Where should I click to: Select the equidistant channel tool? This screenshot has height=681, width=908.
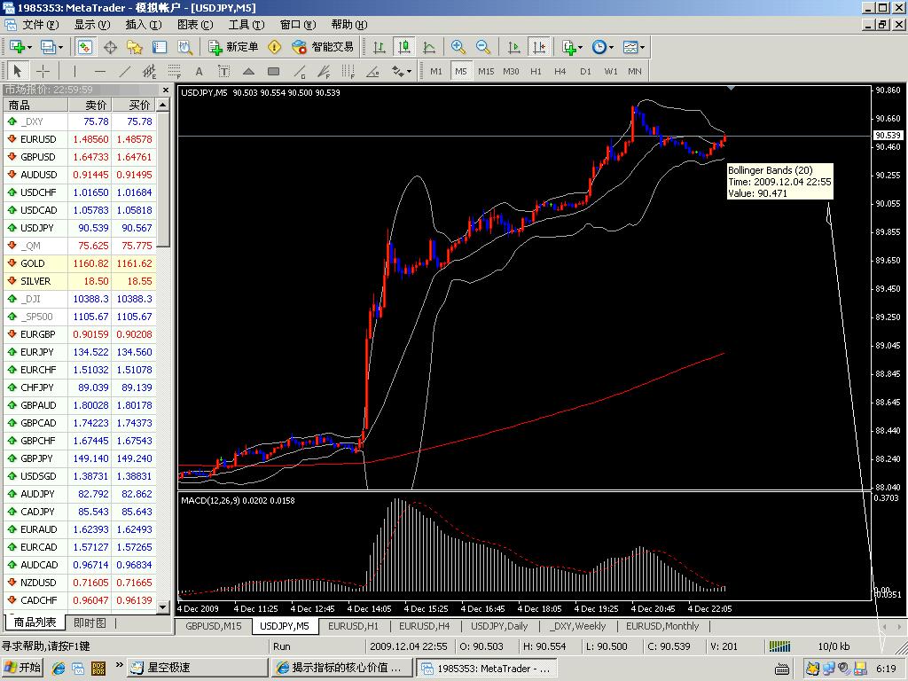(x=149, y=71)
